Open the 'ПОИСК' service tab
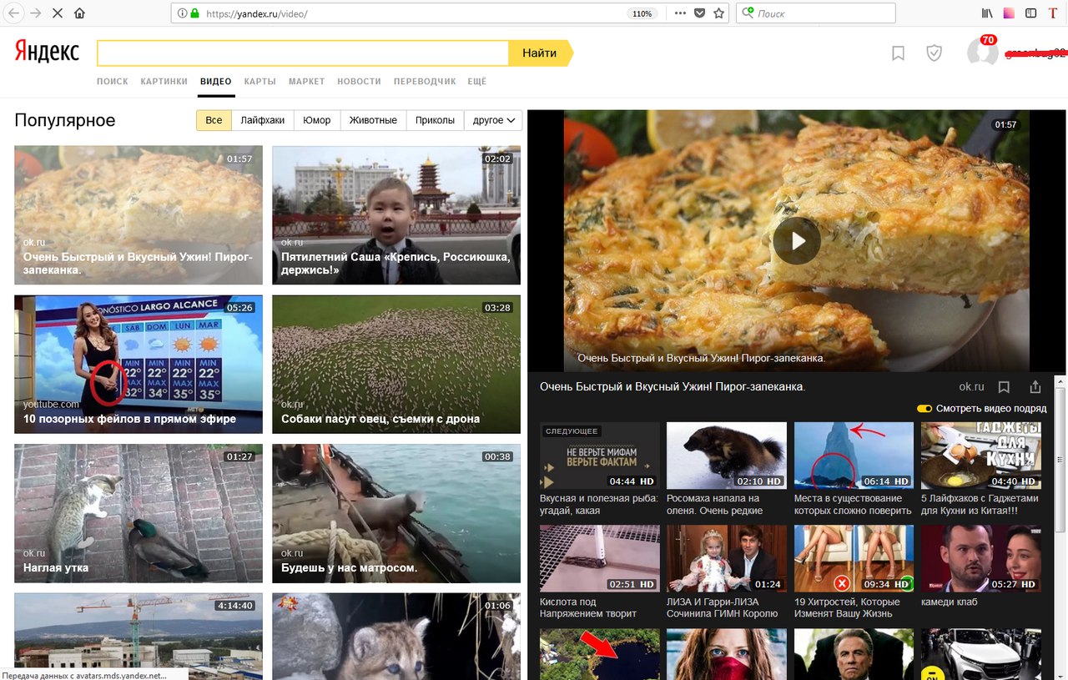Screen dimensions: 1068x680 113,82
